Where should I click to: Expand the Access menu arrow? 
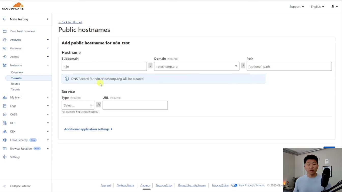[48, 57]
